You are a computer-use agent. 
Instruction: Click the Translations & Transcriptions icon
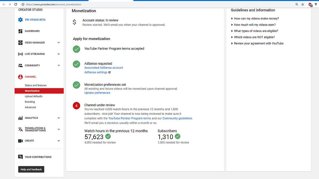click(x=20, y=129)
